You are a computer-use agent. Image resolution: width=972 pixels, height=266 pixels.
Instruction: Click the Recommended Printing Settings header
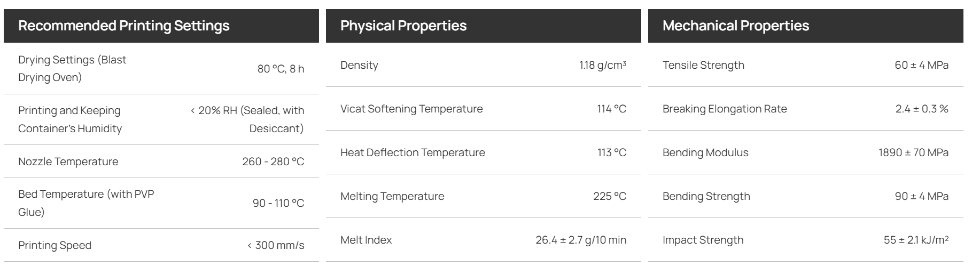124,26
